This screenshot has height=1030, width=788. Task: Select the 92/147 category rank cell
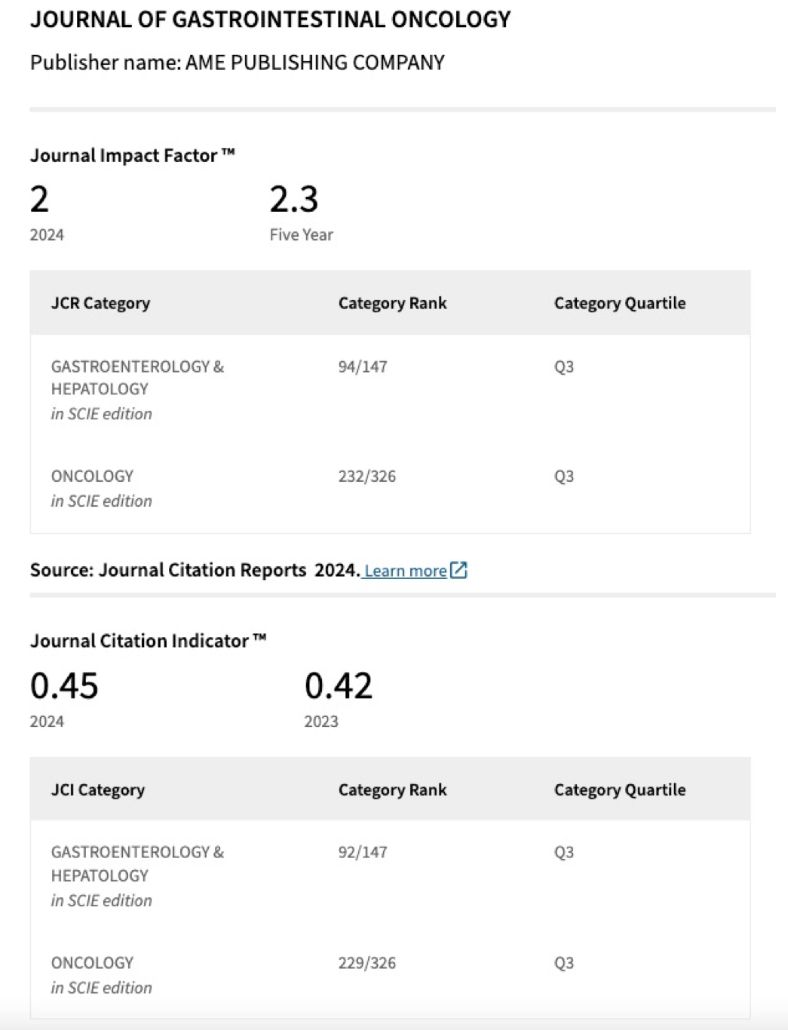[x=363, y=853]
